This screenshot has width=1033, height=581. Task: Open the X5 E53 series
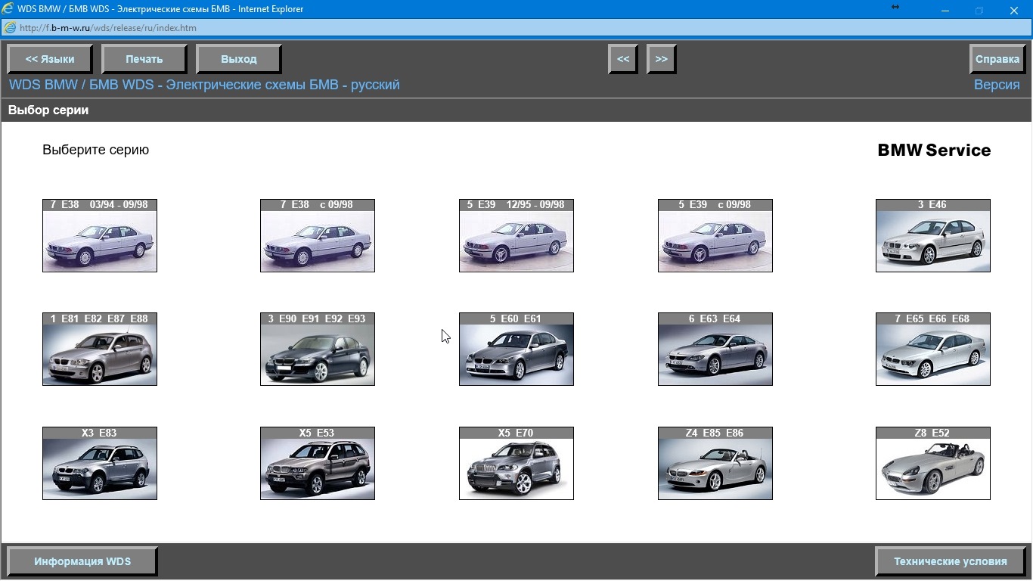point(318,464)
